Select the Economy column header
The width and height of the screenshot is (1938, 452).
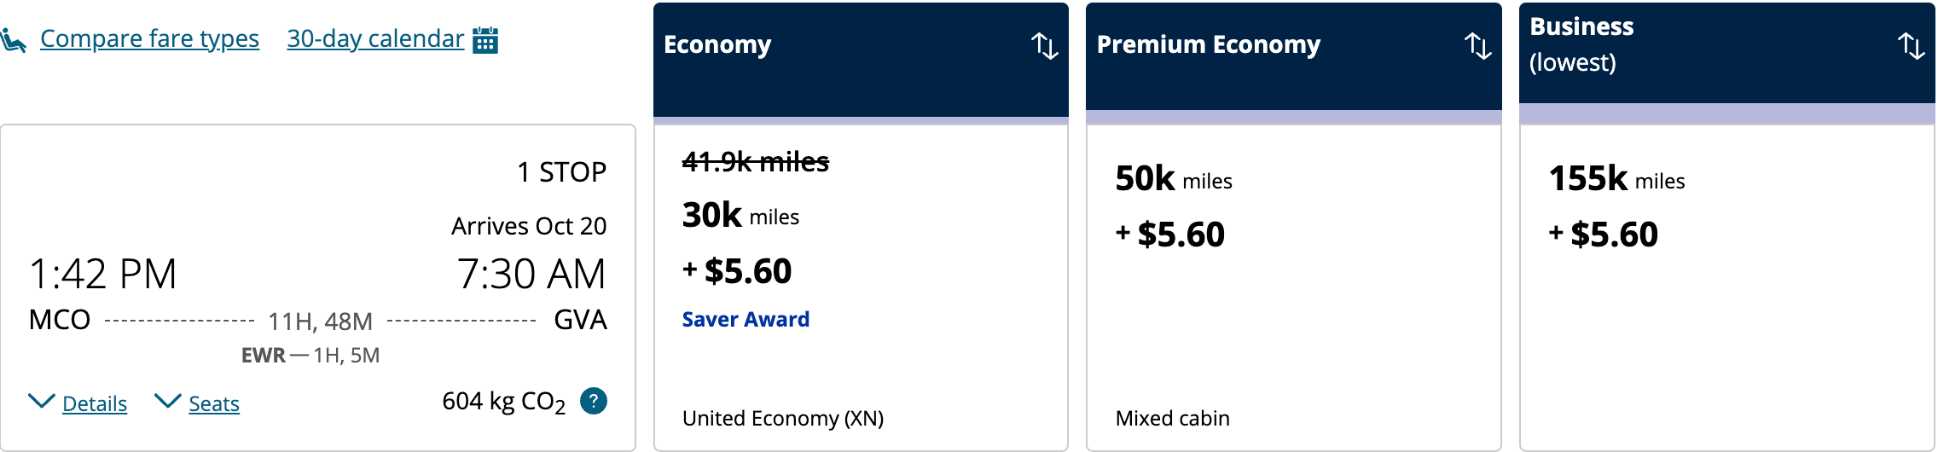(717, 45)
